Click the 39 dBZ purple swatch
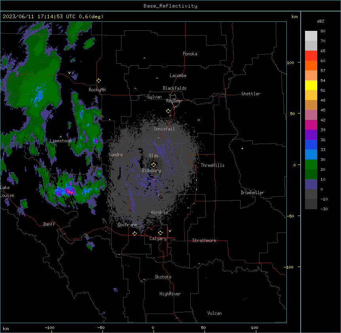This screenshot has width=341, height=333. (x=311, y=134)
